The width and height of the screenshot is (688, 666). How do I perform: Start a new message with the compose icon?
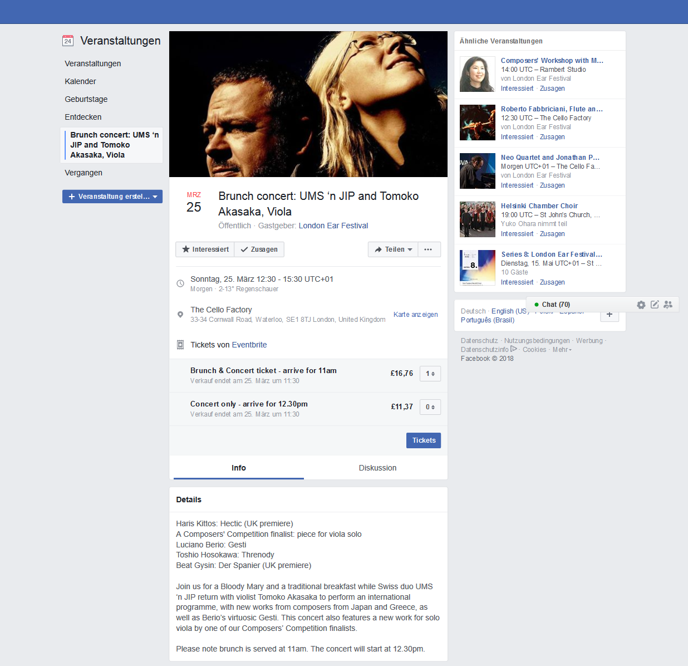coord(655,305)
